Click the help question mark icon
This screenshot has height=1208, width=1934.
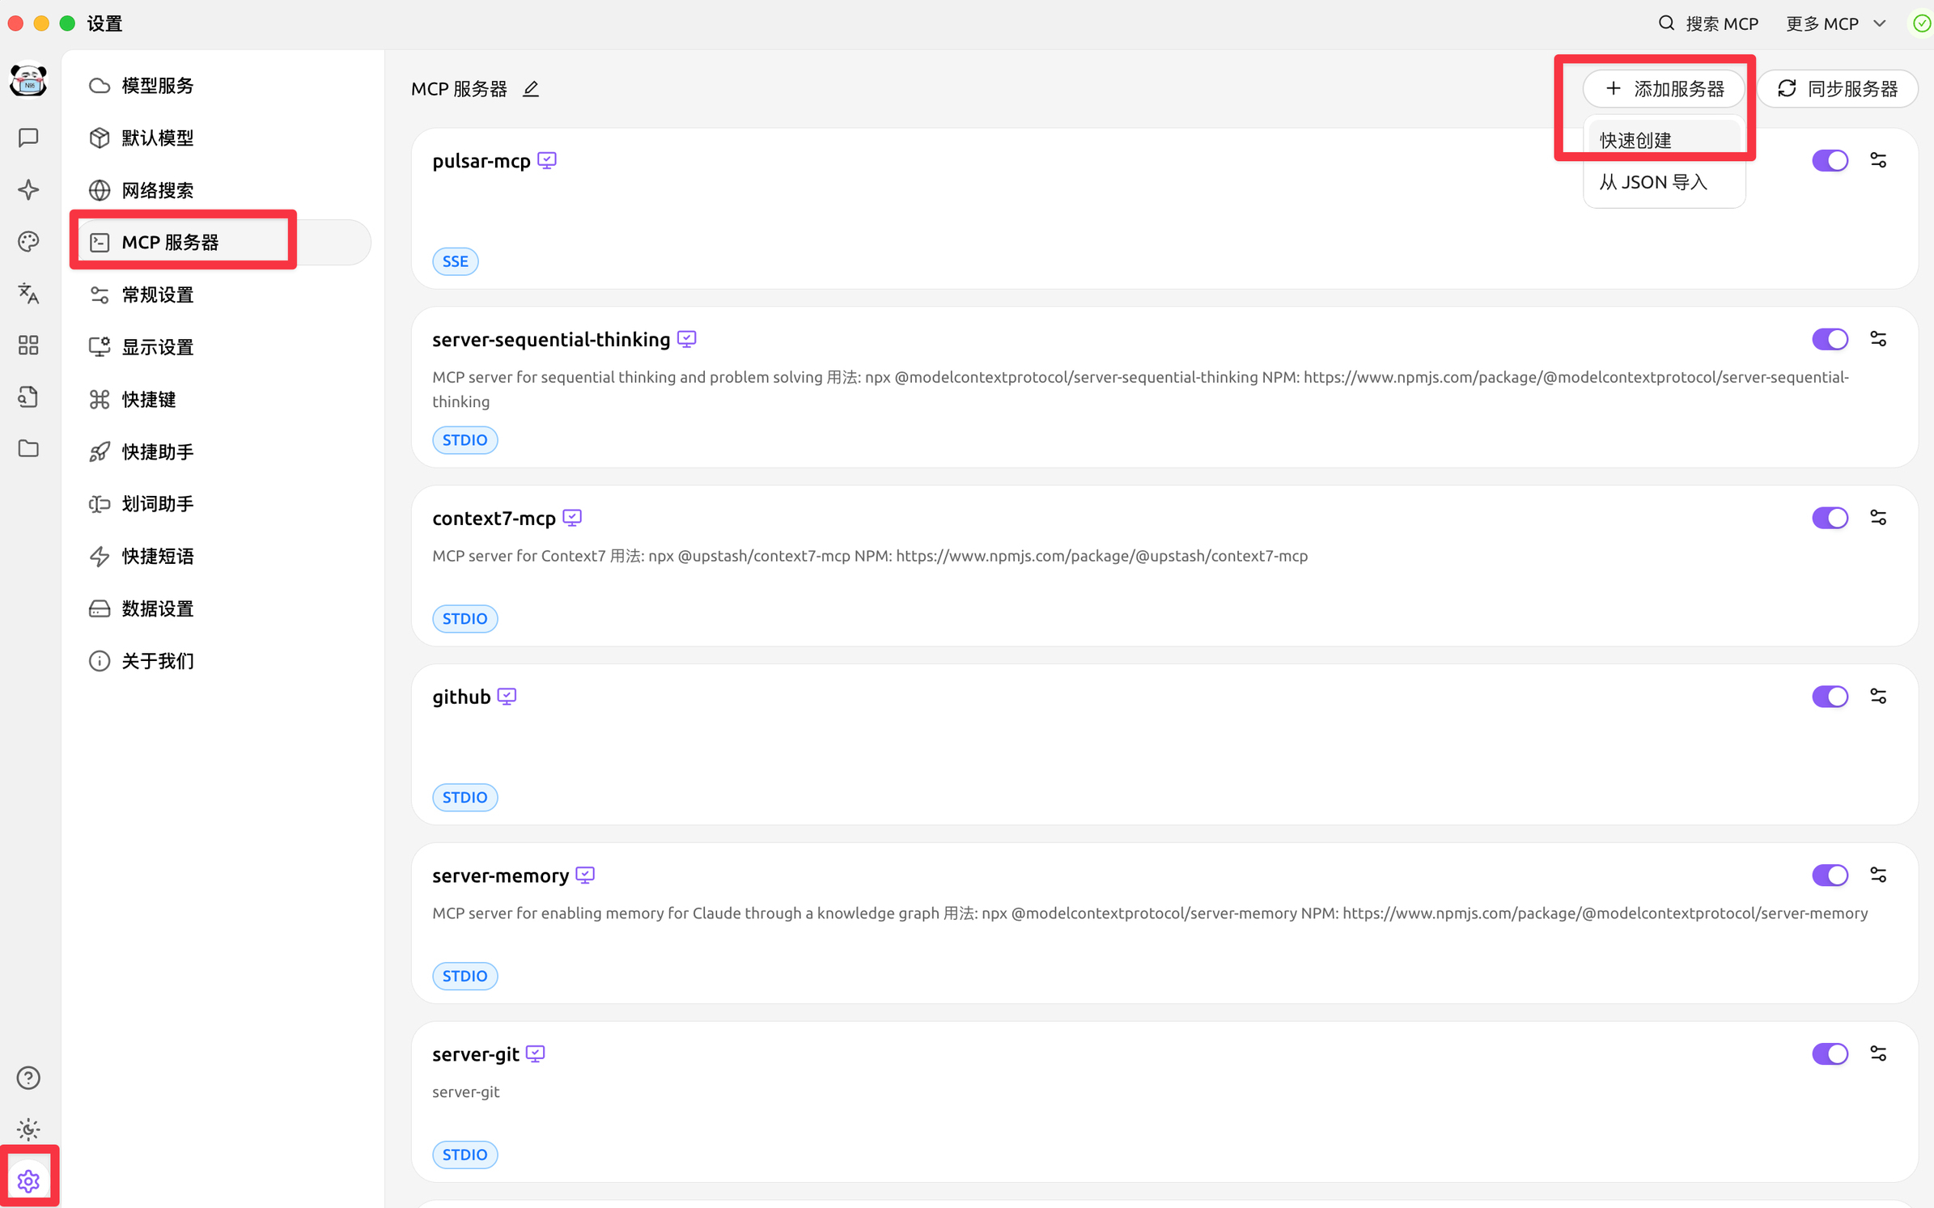28,1078
